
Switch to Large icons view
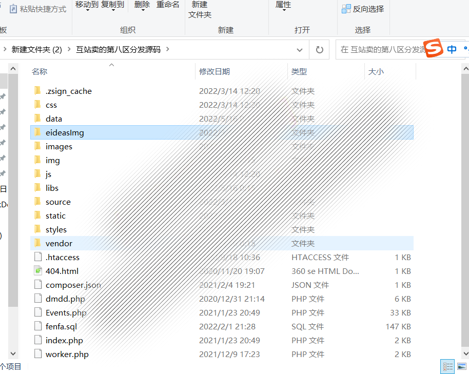(x=462, y=367)
